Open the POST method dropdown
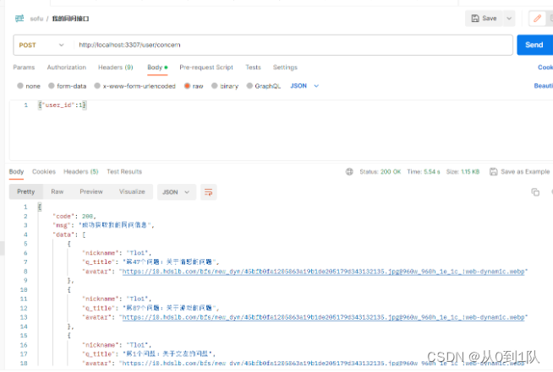 click(x=41, y=45)
